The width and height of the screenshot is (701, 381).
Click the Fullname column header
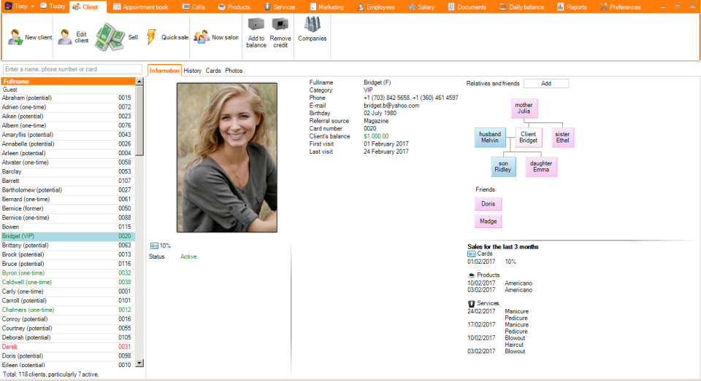click(68, 82)
